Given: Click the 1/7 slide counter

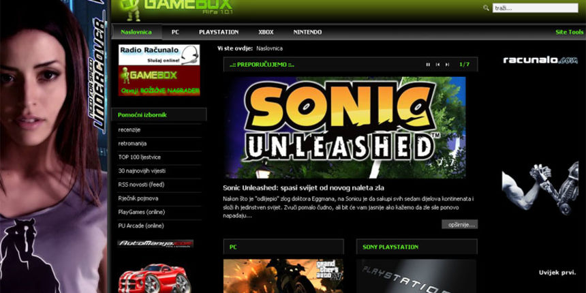Looking at the screenshot, I should point(464,64).
